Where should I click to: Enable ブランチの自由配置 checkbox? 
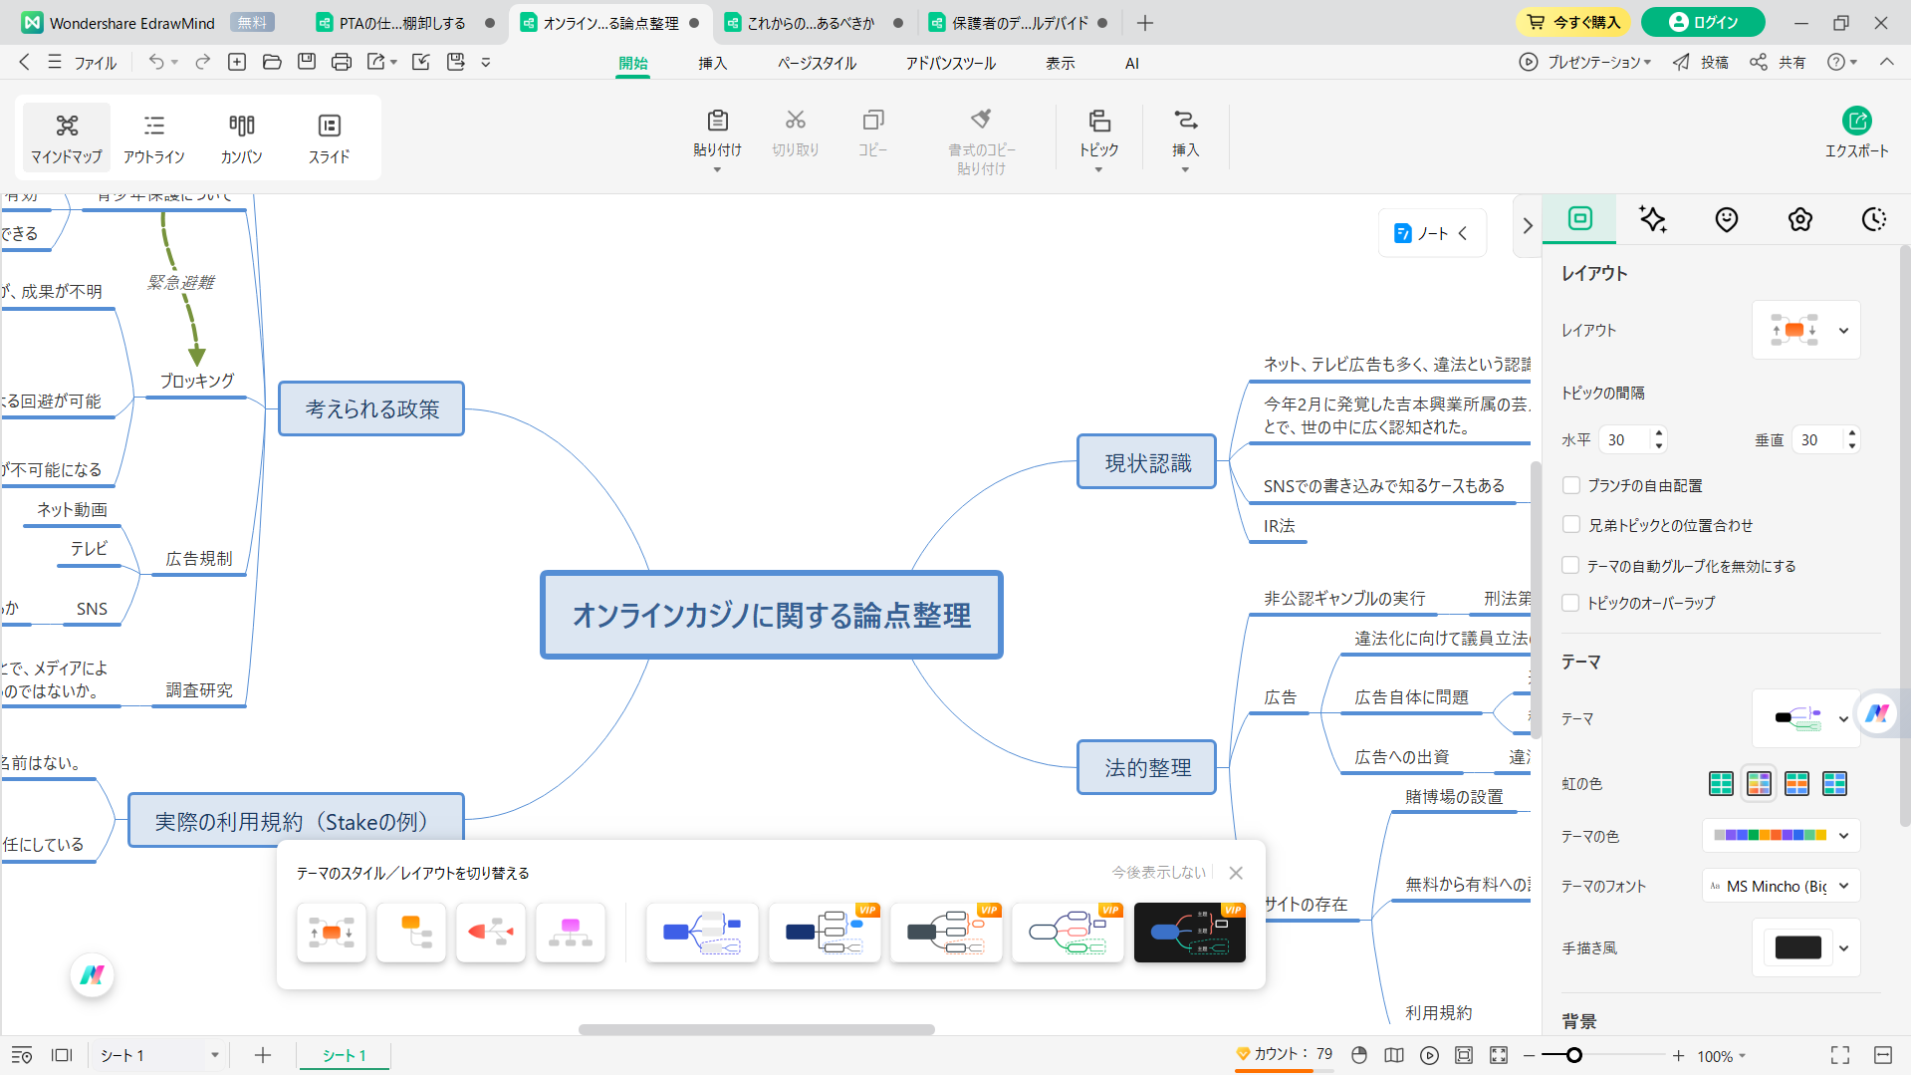pyautogui.click(x=1570, y=485)
